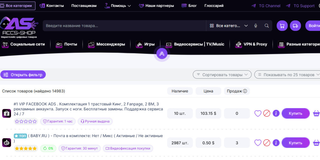Block seller of Facebook ADS product

tap(267, 113)
